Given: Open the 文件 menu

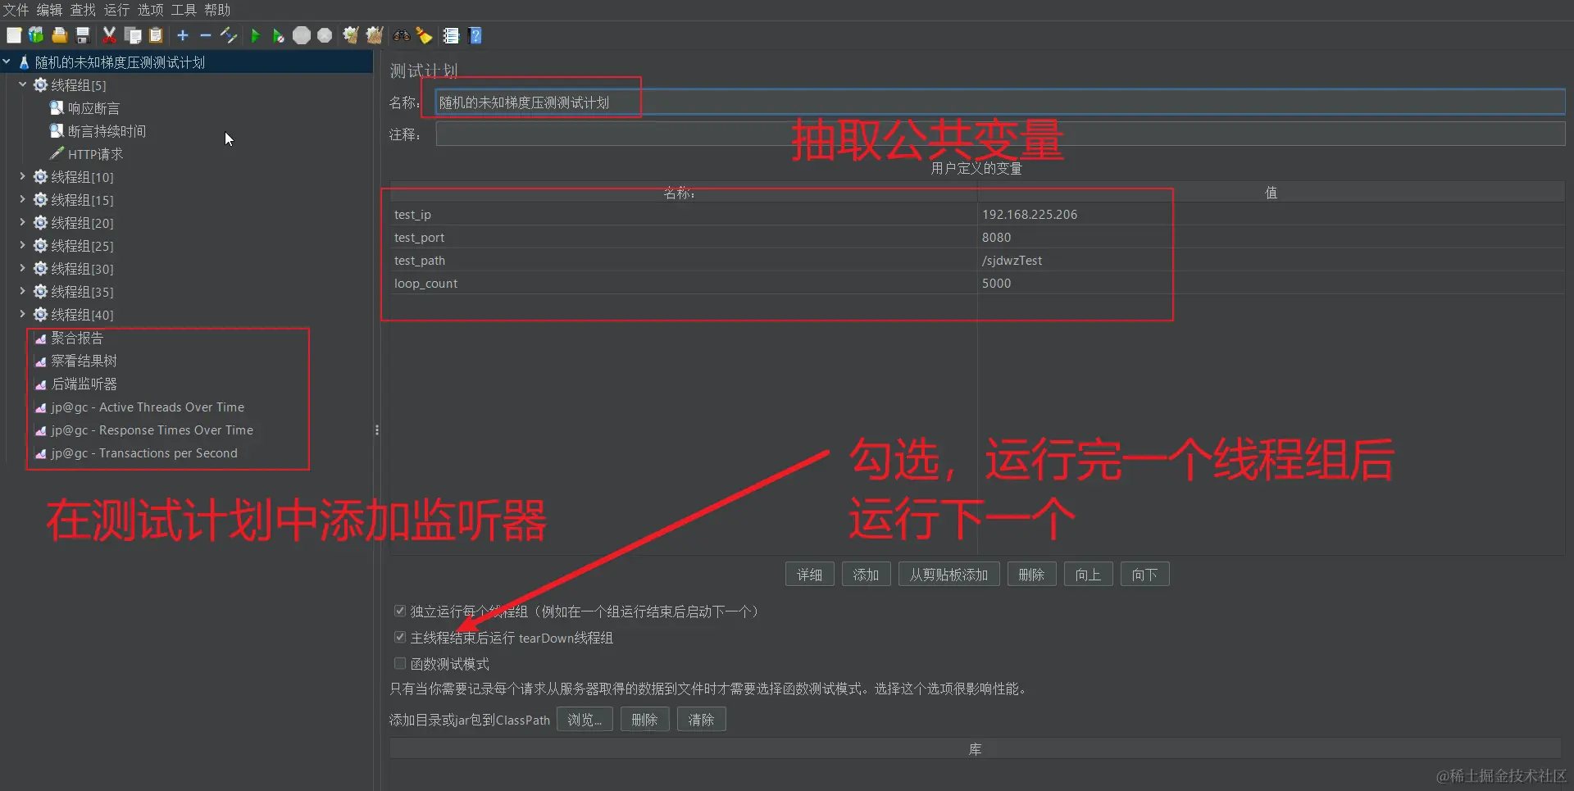Looking at the screenshot, I should pos(16,10).
